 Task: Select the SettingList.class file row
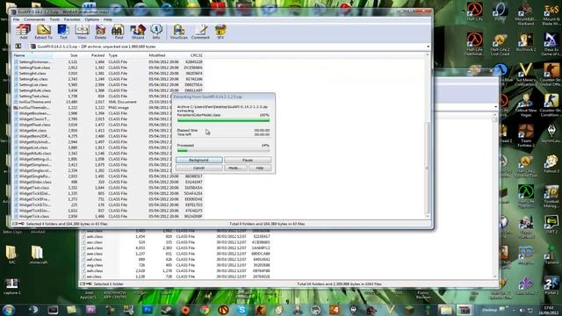(x=108, y=84)
